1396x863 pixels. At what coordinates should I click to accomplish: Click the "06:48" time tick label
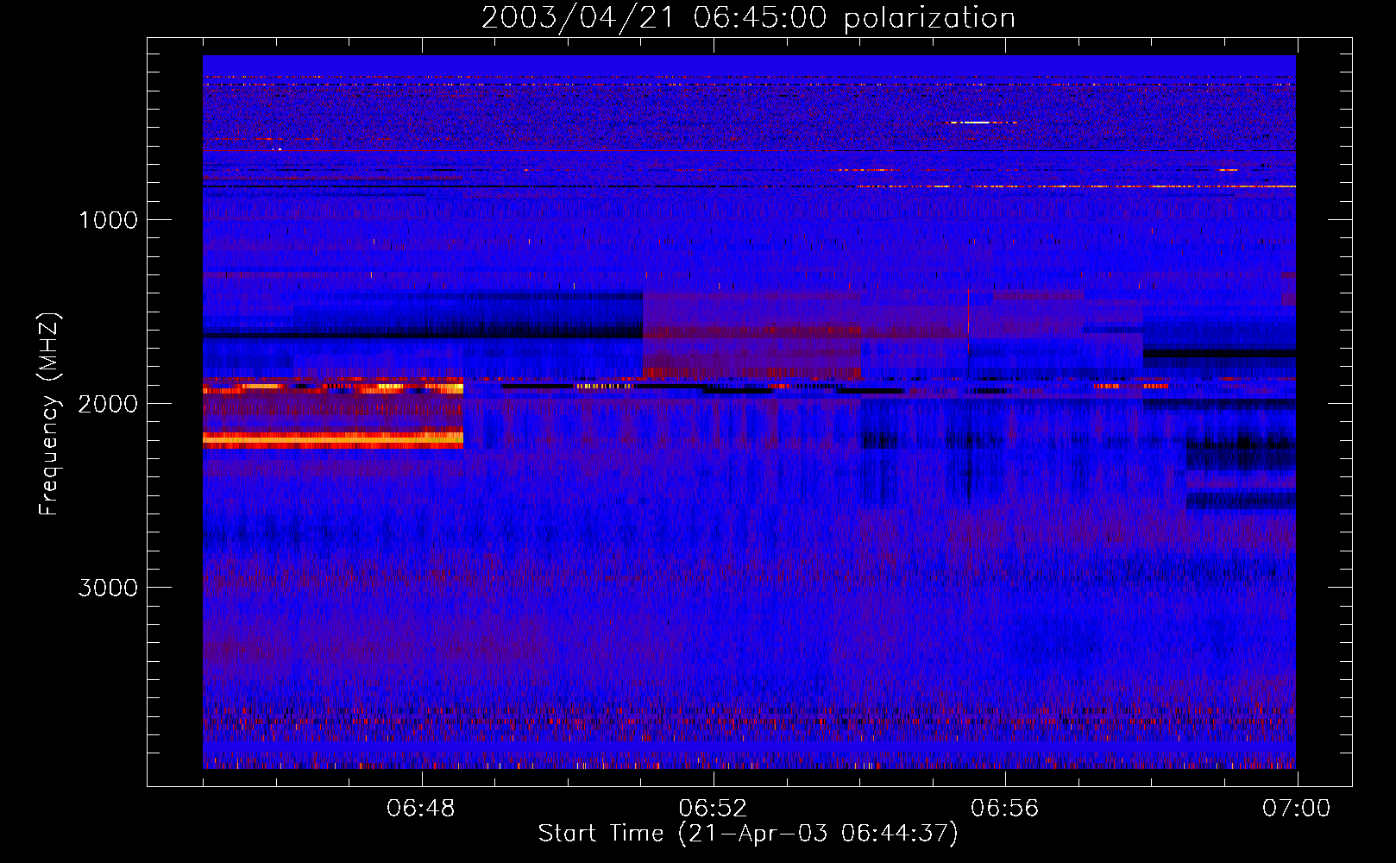421,809
